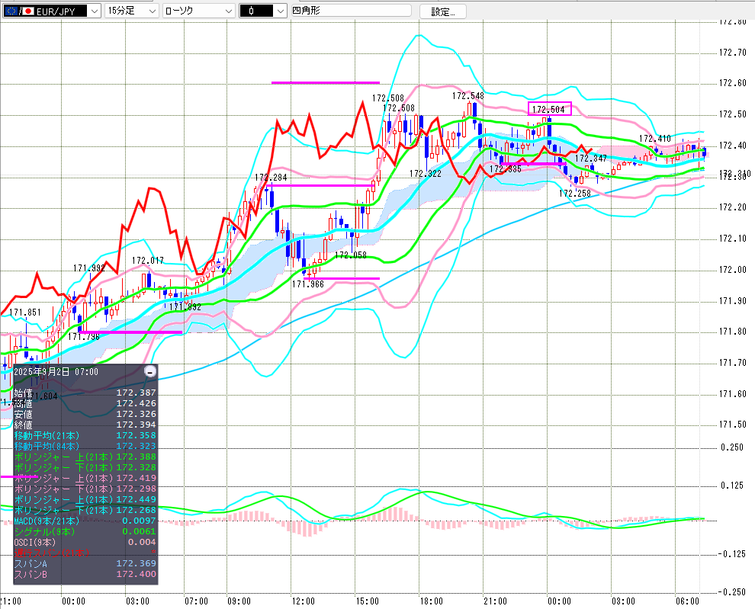This screenshot has width=755, height=609.
Task: Click the 171.966 low price label
Action: click(x=307, y=284)
